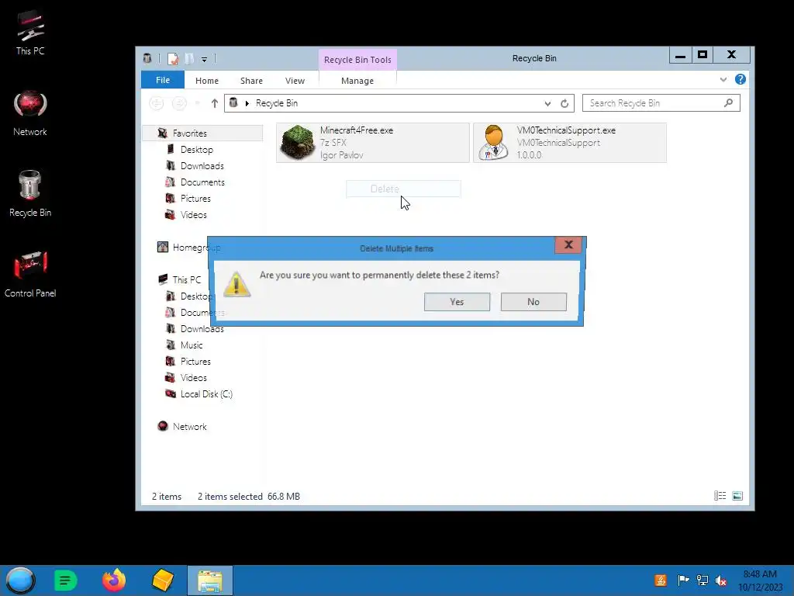This screenshot has height=596, width=794.
Task: Open Pictures under This PC
Action: click(x=195, y=362)
